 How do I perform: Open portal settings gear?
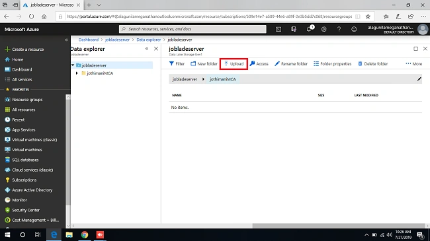(x=324, y=29)
